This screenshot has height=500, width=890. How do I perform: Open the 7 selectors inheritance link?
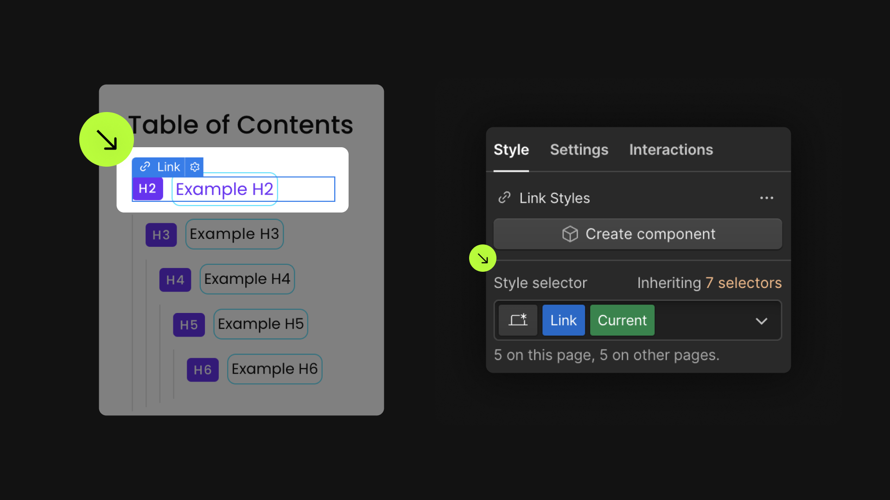(744, 283)
